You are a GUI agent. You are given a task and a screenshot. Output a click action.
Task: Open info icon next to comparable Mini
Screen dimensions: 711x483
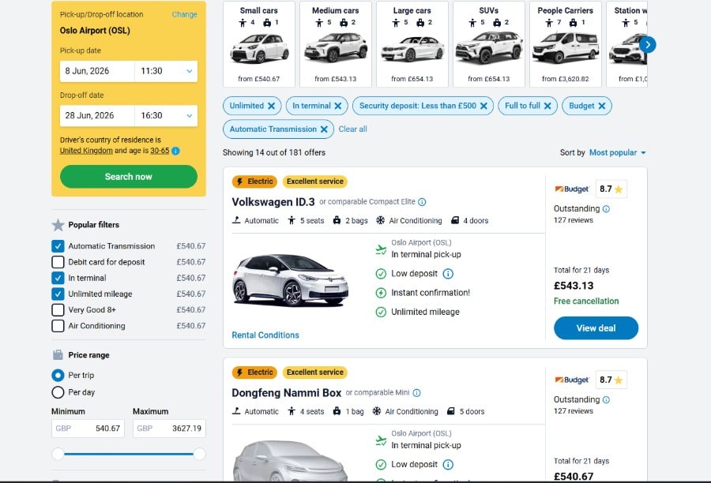[x=416, y=393]
